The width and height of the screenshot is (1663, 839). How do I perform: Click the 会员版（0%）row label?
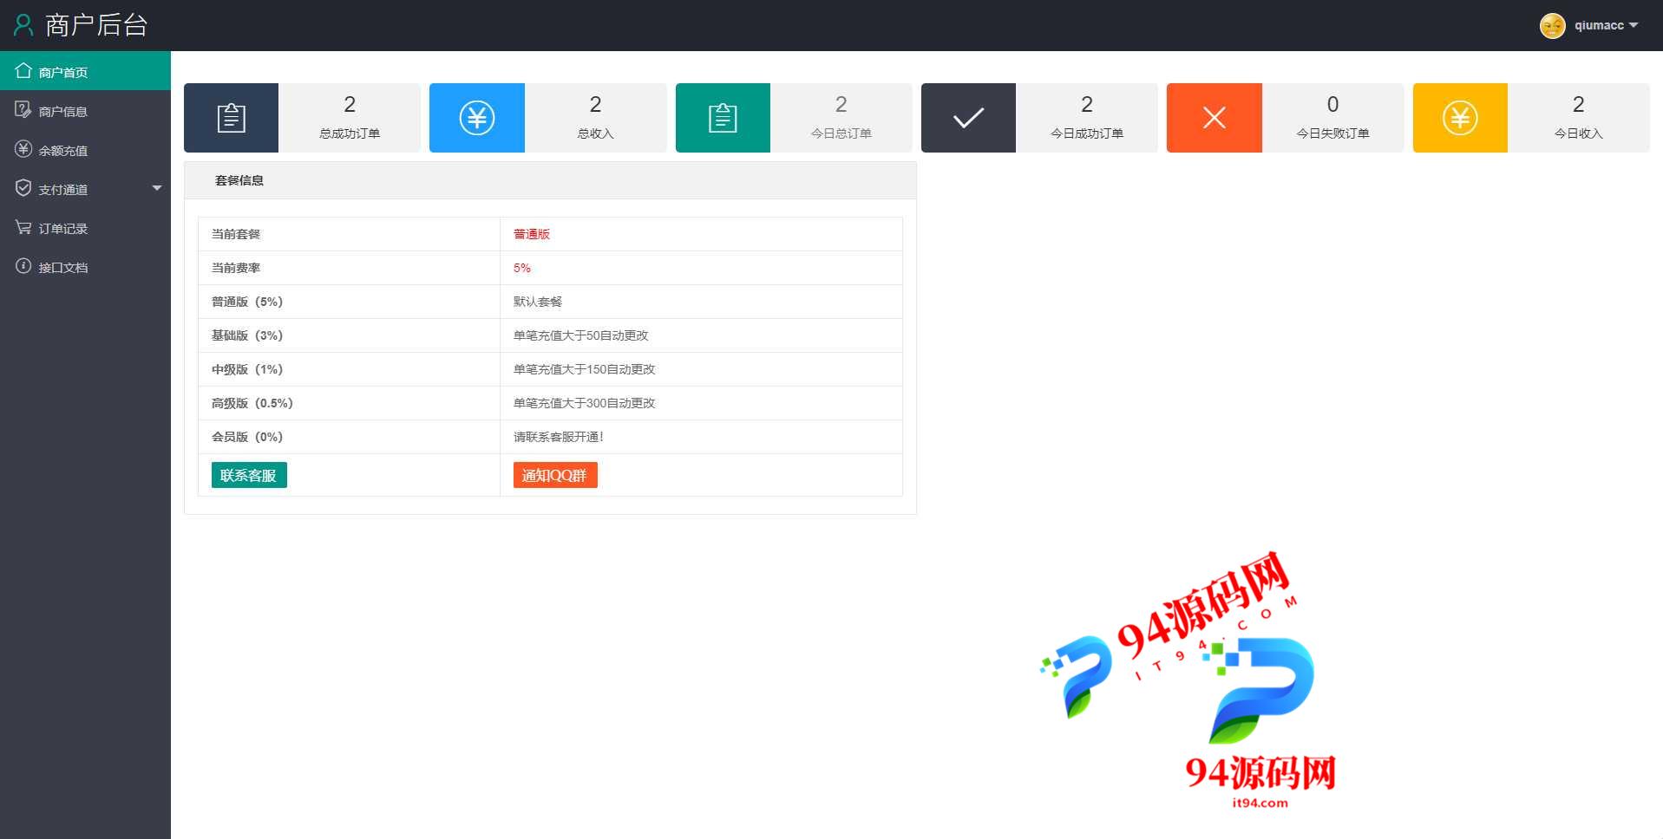247,437
